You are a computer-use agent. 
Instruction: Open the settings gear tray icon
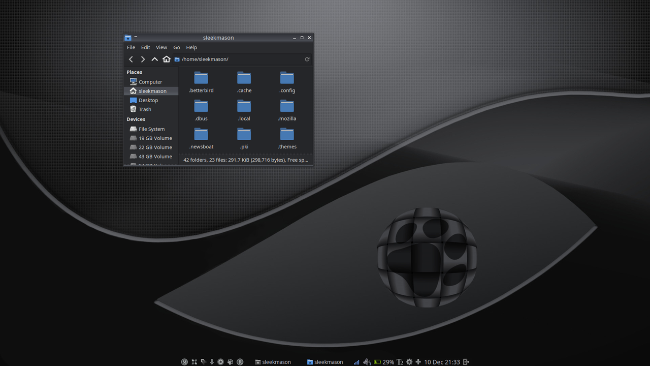coord(409,362)
